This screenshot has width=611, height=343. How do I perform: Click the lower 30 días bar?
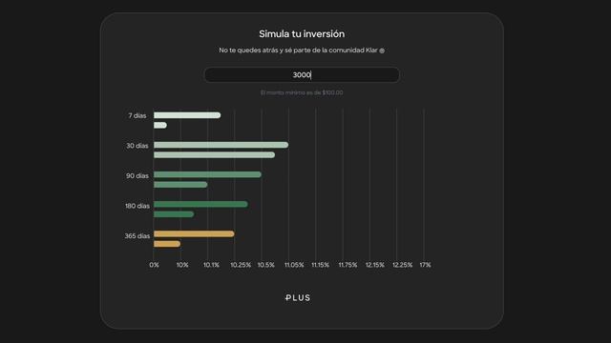pos(214,155)
